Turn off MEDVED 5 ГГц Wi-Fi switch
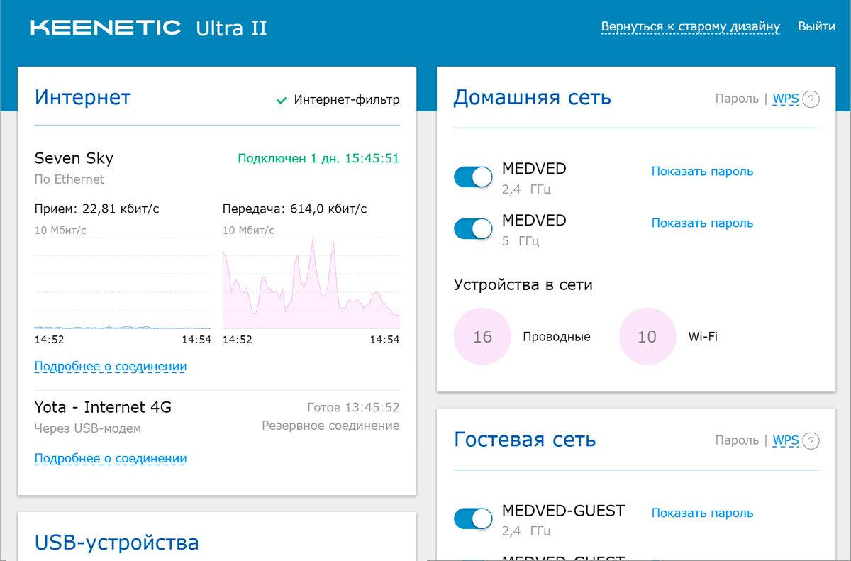This screenshot has width=851, height=561. coord(473,229)
